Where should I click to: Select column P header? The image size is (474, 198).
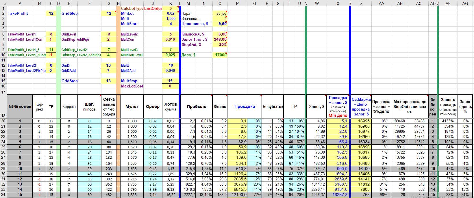pyautogui.click(x=237, y=3)
